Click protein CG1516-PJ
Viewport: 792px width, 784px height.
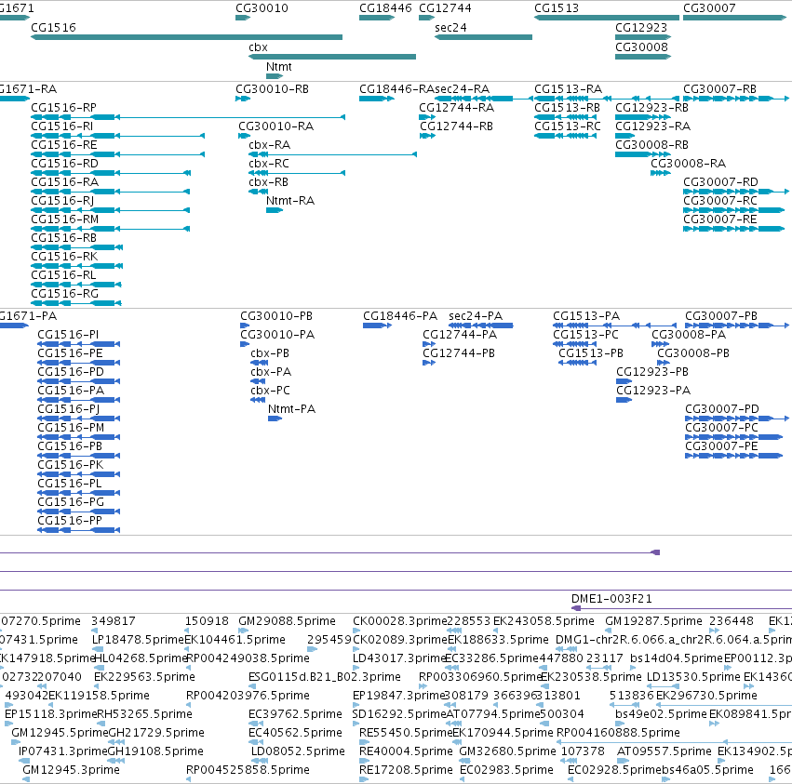coord(69,409)
